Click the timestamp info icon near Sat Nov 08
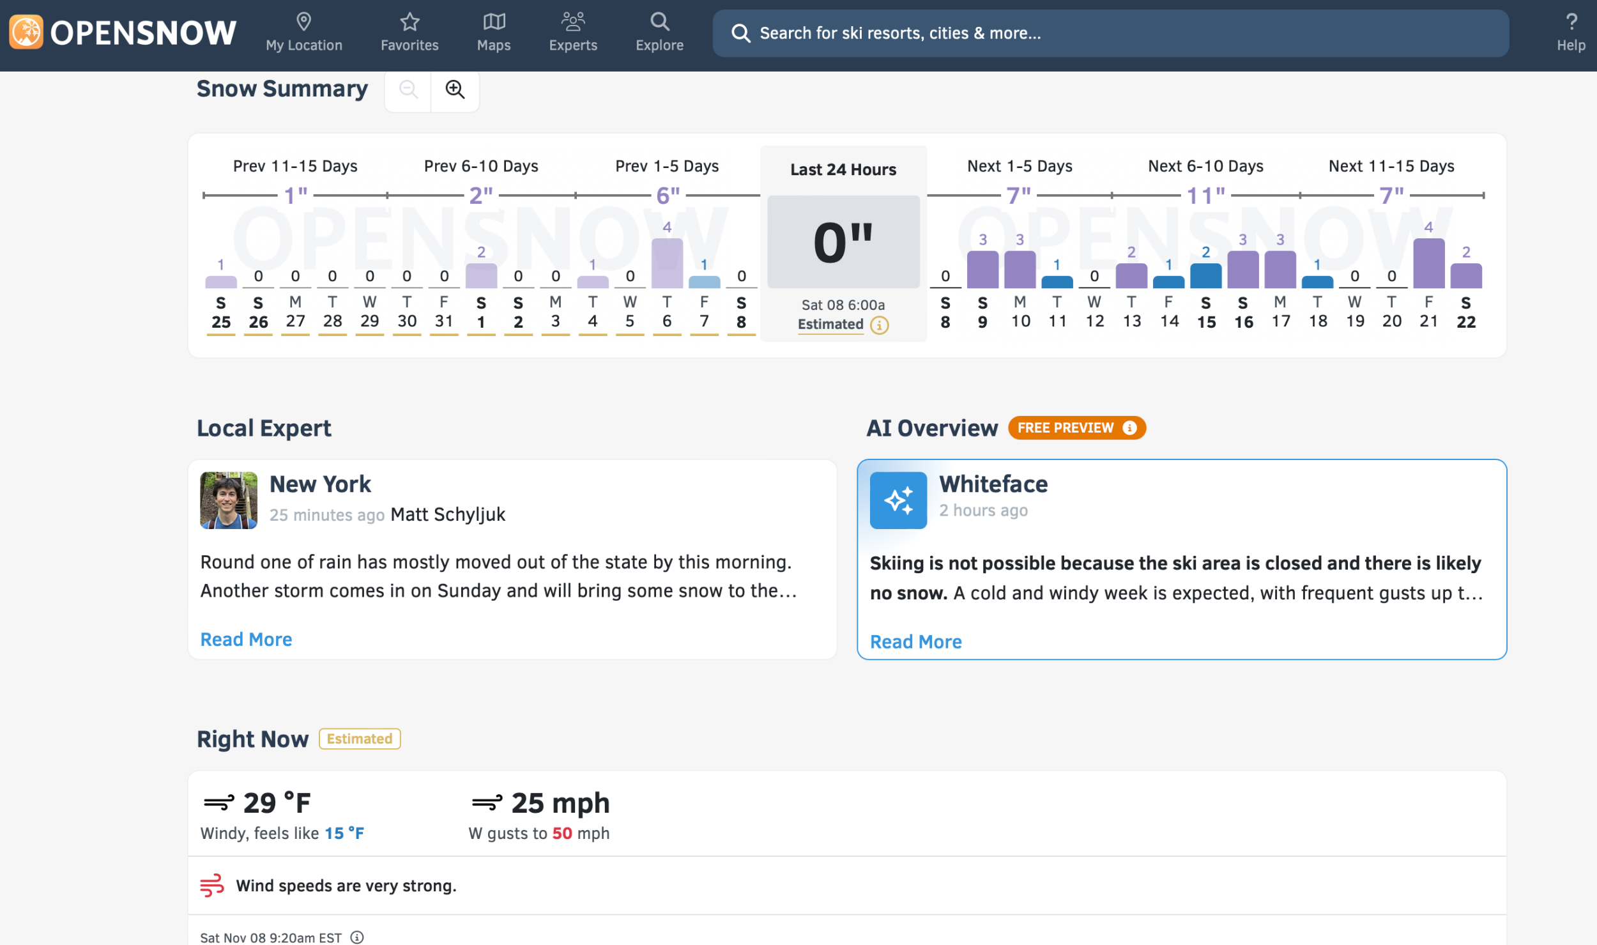This screenshot has height=945, width=1597. pos(357,937)
